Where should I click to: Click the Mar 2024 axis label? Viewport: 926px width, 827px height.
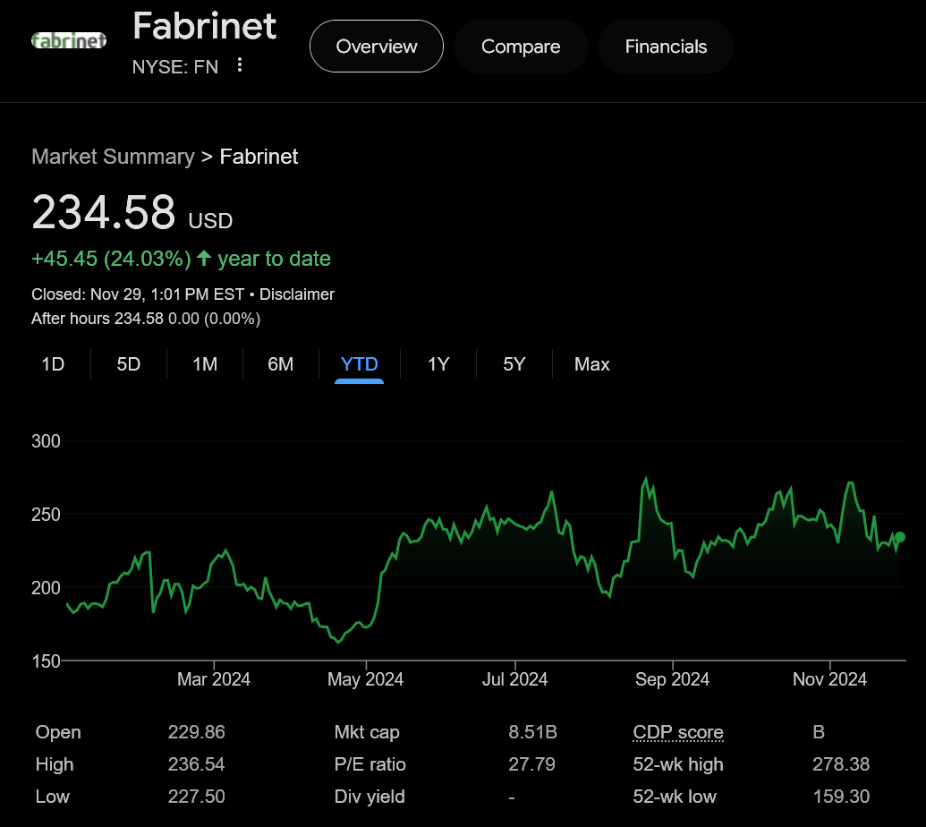point(214,679)
